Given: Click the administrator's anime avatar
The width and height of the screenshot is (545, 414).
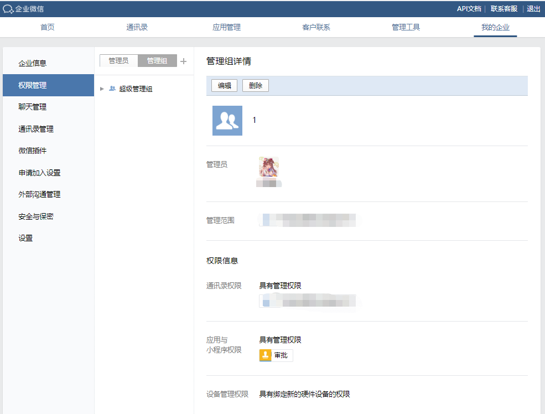Looking at the screenshot, I should coord(269,167).
